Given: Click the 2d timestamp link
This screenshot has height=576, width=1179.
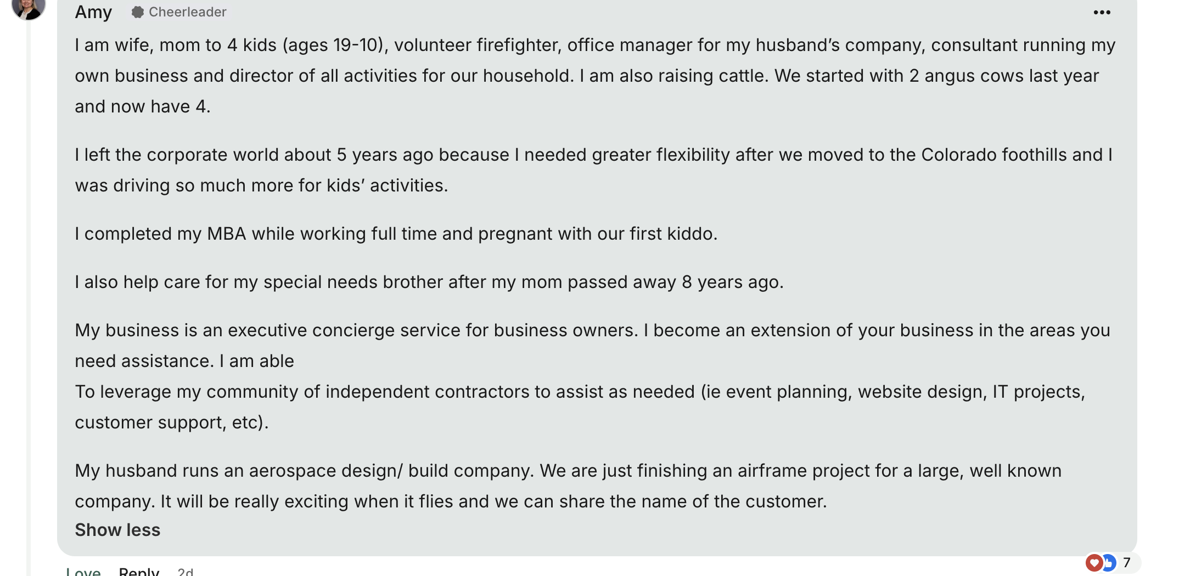Looking at the screenshot, I should (186, 571).
